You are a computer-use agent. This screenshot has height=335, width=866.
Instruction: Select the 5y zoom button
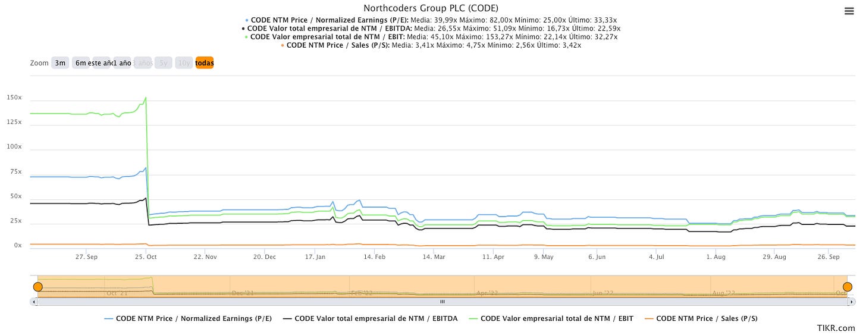pyautogui.click(x=163, y=62)
